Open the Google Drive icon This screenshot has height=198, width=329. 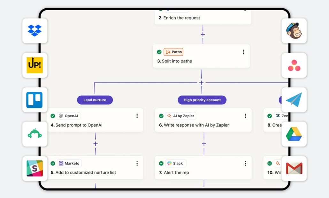[294, 134]
